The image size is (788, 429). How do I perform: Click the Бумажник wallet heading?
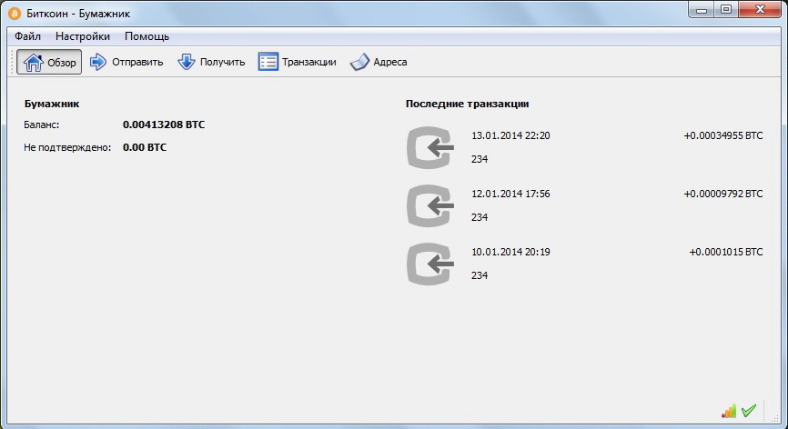[x=52, y=104]
